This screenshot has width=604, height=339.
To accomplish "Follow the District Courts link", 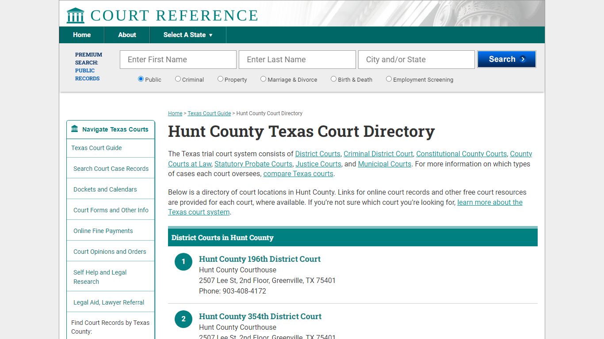I will pyautogui.click(x=318, y=154).
